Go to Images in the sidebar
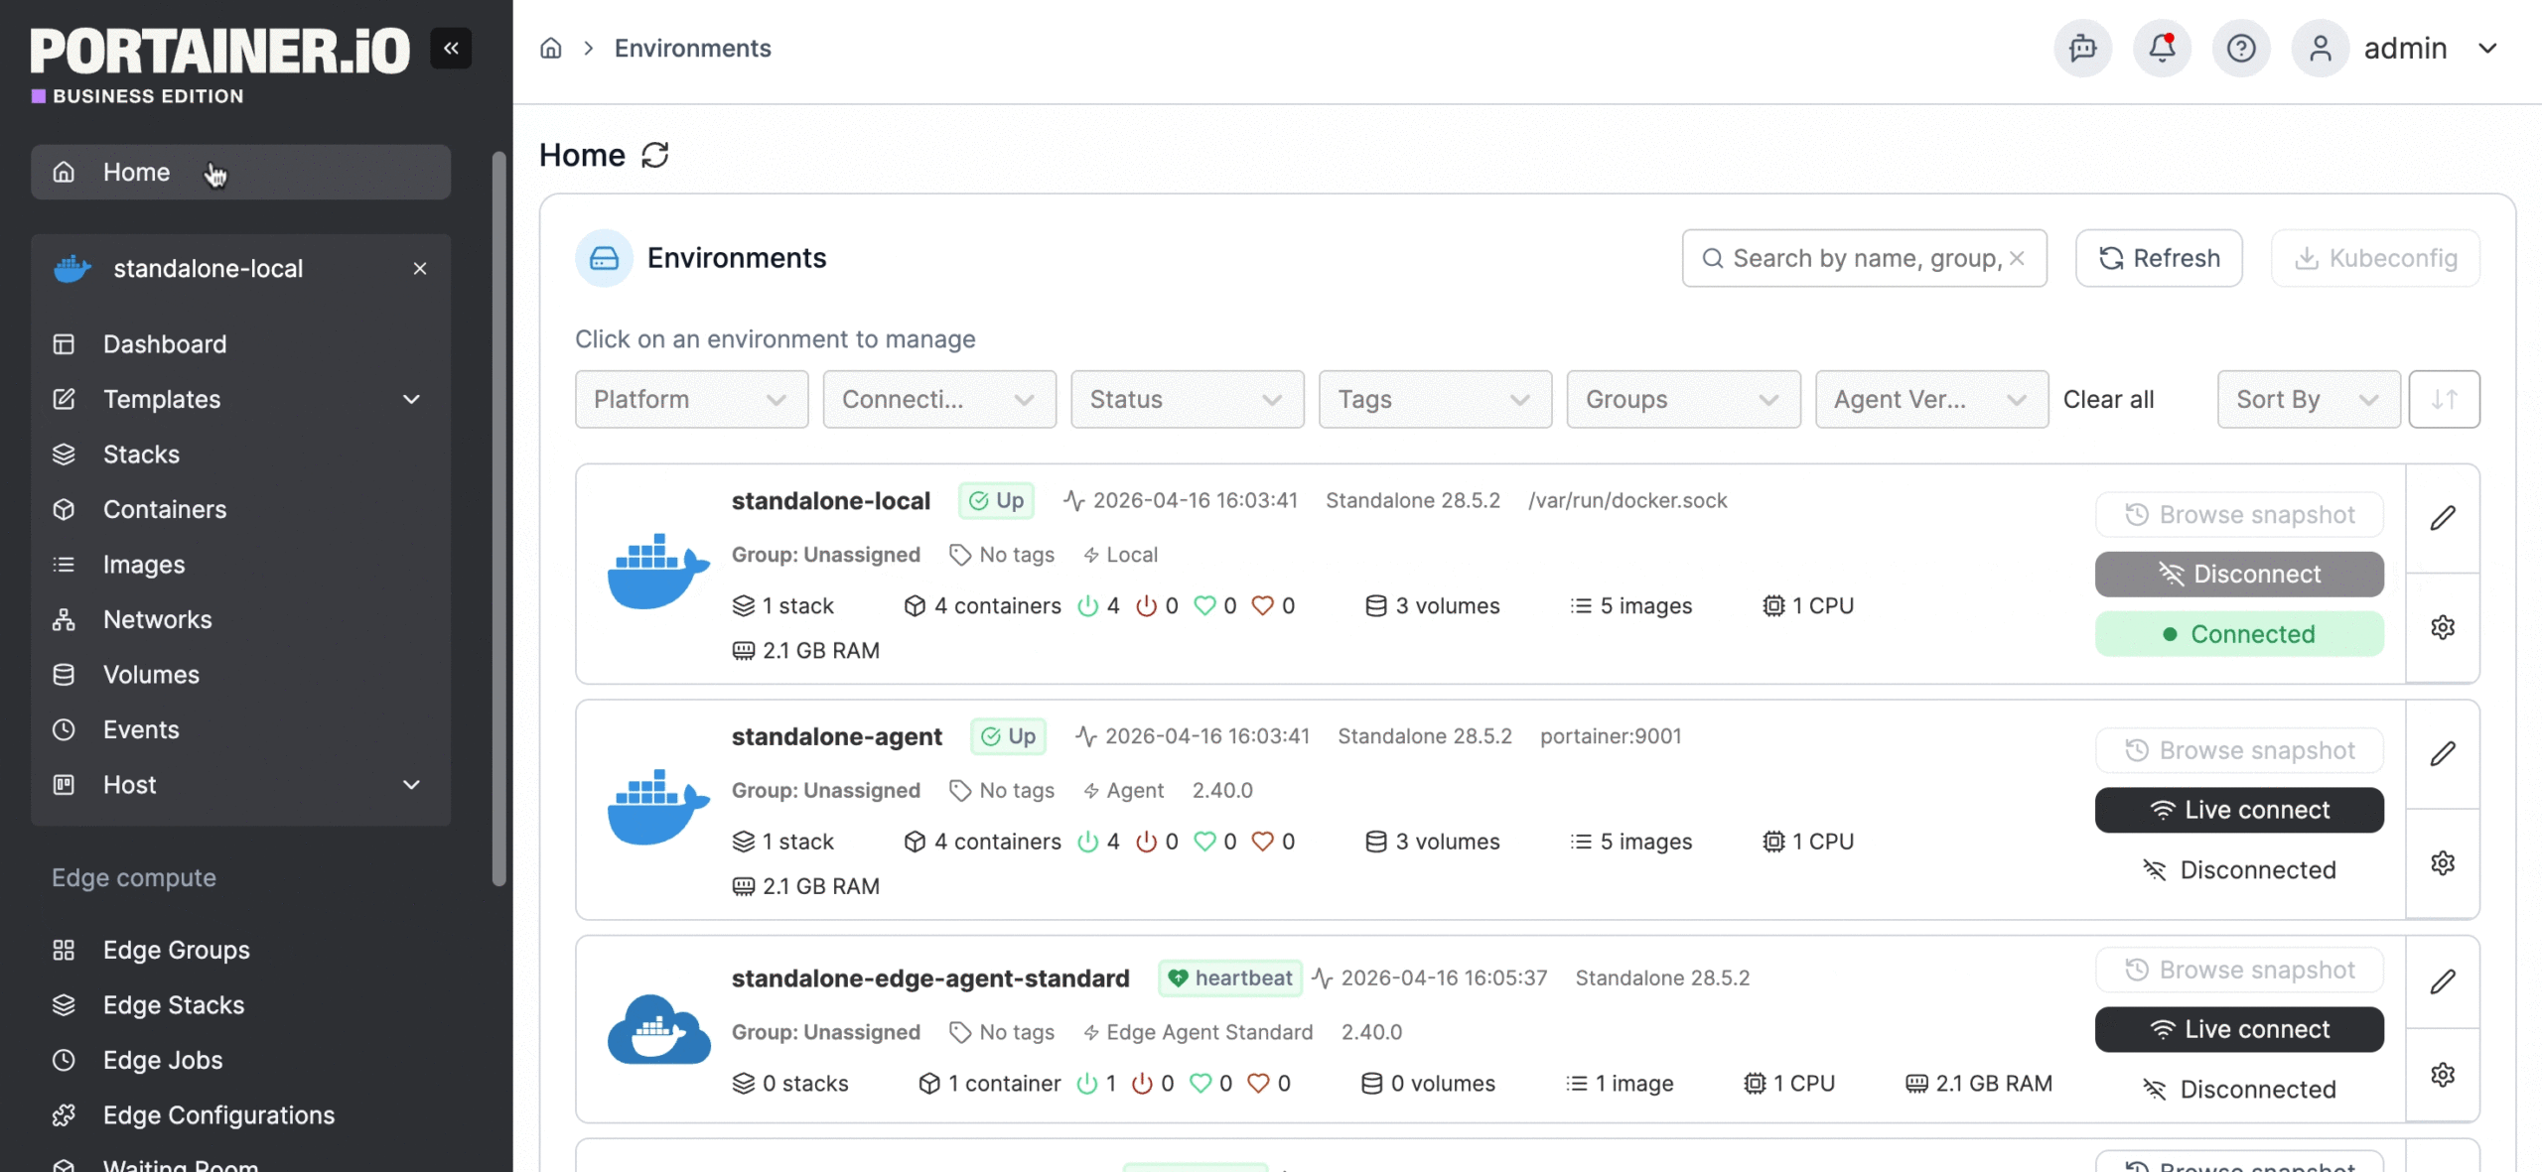The height and width of the screenshot is (1172, 2542). 240,564
